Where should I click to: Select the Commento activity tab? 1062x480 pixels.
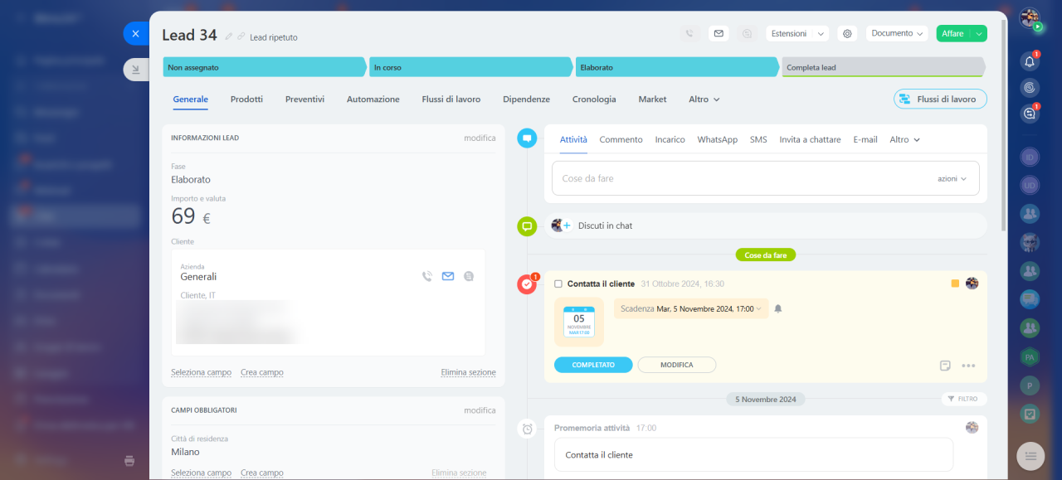pos(621,139)
